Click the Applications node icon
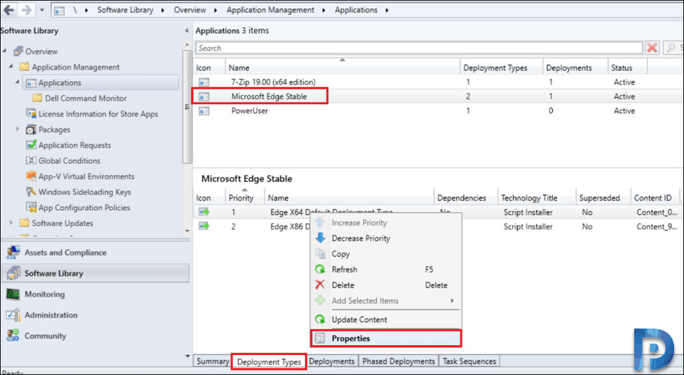684x375 pixels. (x=31, y=83)
